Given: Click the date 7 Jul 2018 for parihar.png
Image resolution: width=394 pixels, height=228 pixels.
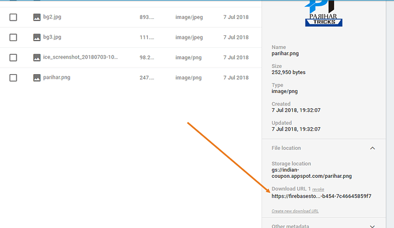Looking at the screenshot, I should point(236,78).
